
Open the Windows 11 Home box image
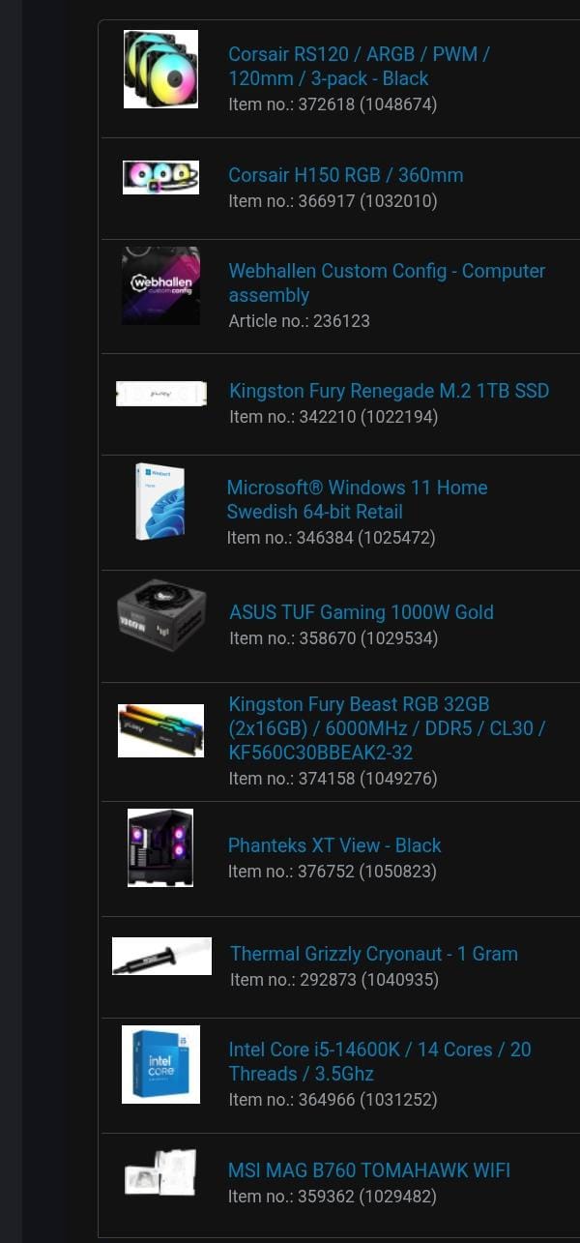159,502
